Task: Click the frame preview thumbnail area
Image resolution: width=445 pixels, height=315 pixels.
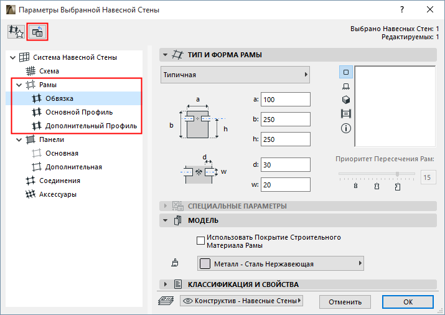Action: (x=395, y=106)
